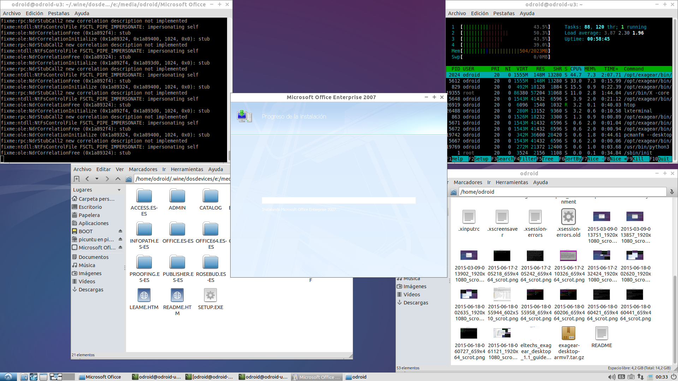
Task: Go forward in the Microsoft Oficce file manager
Action: [107, 179]
